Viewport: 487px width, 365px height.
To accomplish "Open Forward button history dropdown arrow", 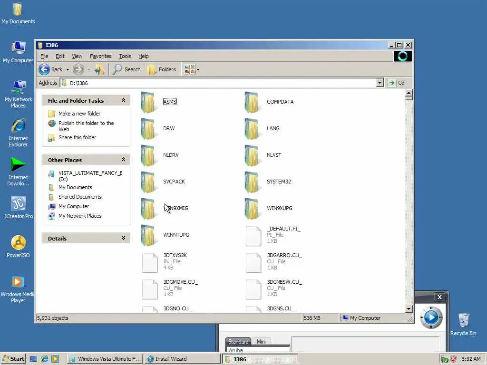I will pos(89,69).
